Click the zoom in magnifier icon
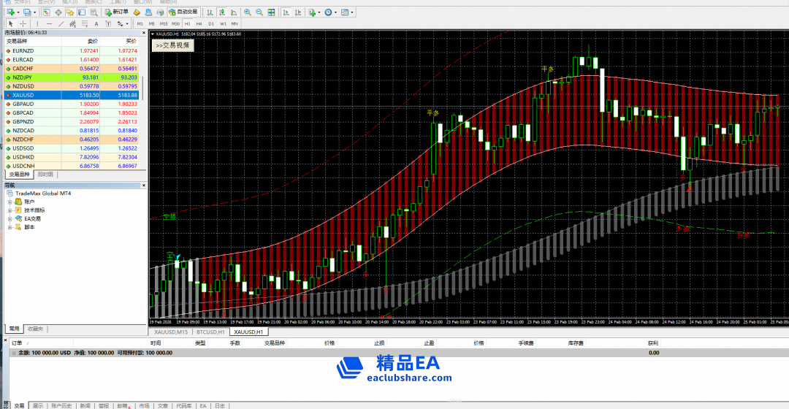Screen dimensions: 789x409 (x=248, y=12)
